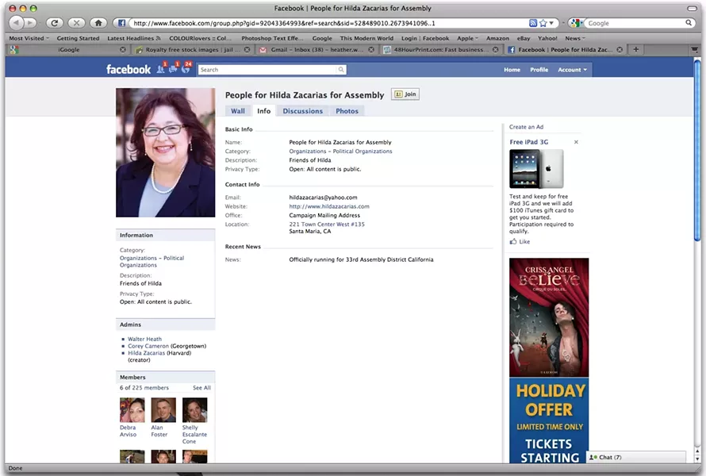This screenshot has height=476, width=706.
Task: Dismiss the Free iPad 3G ad
Action: (x=576, y=142)
